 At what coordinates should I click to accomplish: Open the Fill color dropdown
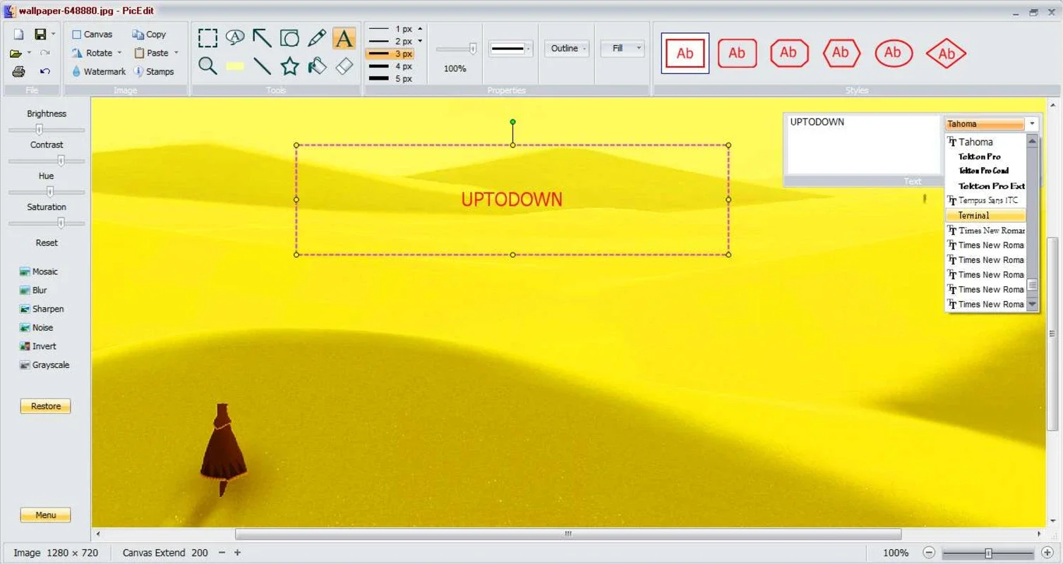click(623, 49)
